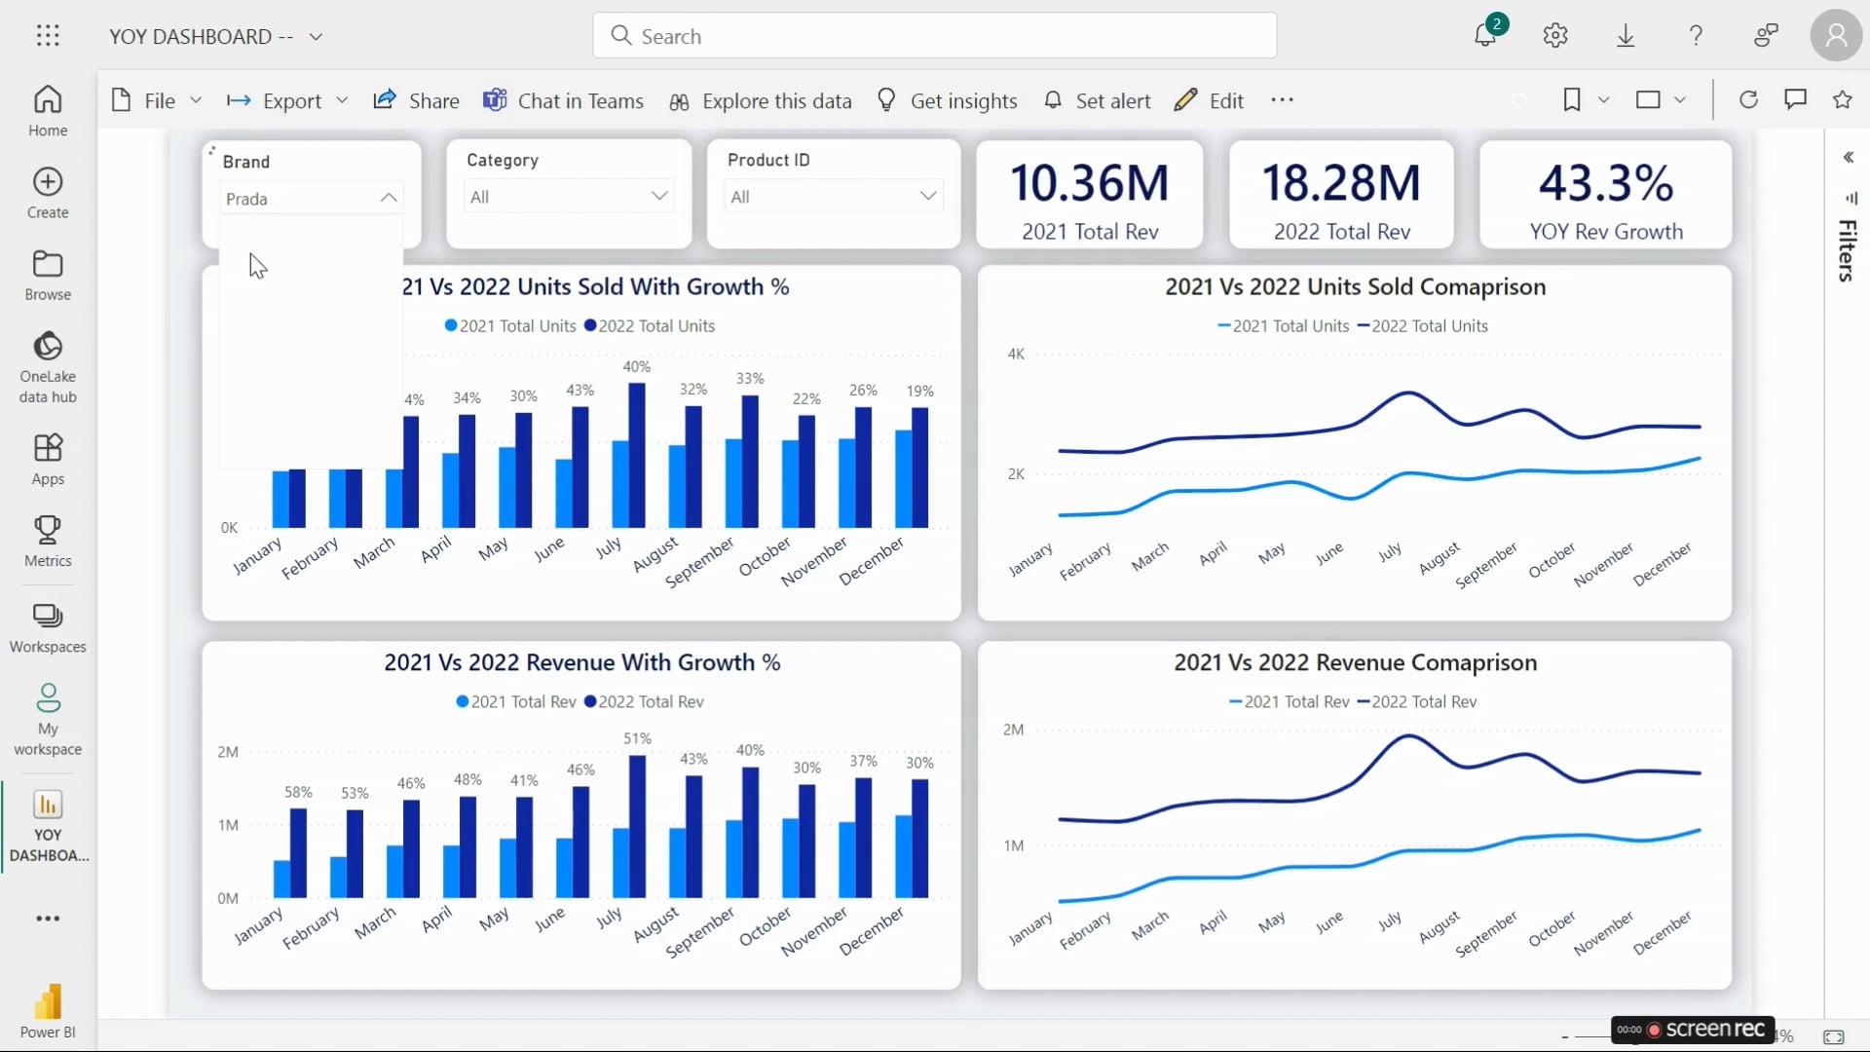Expand the bookmark dropdown arrow
This screenshot has height=1052, width=1870.
pyautogui.click(x=1603, y=99)
